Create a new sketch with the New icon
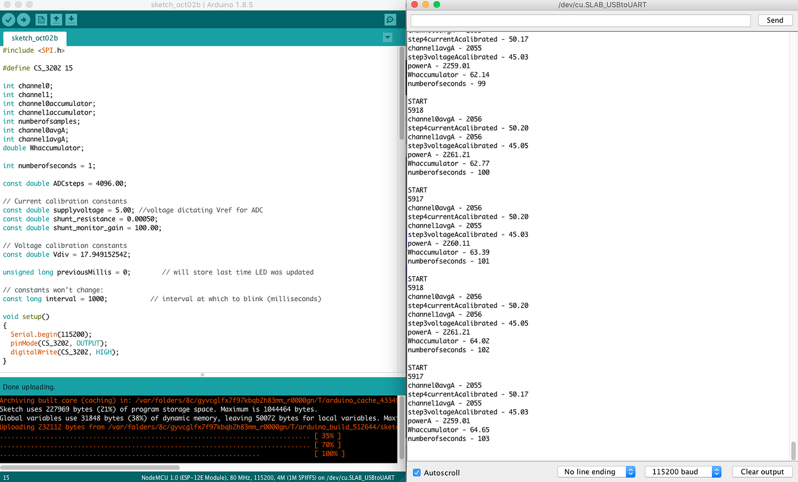This screenshot has height=482, width=798. pyautogui.click(x=41, y=20)
